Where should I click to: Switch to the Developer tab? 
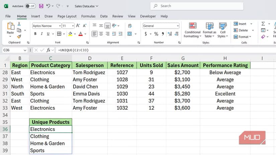(x=148, y=16)
